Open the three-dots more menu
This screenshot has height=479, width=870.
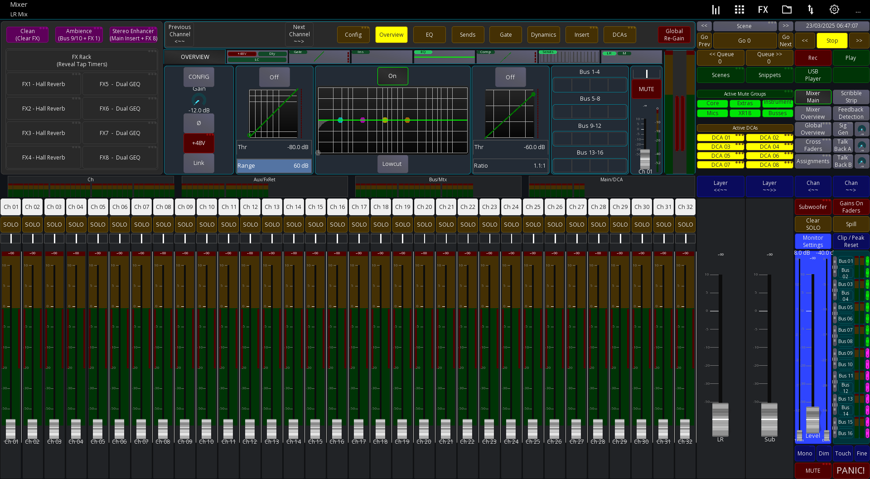pyautogui.click(x=858, y=11)
